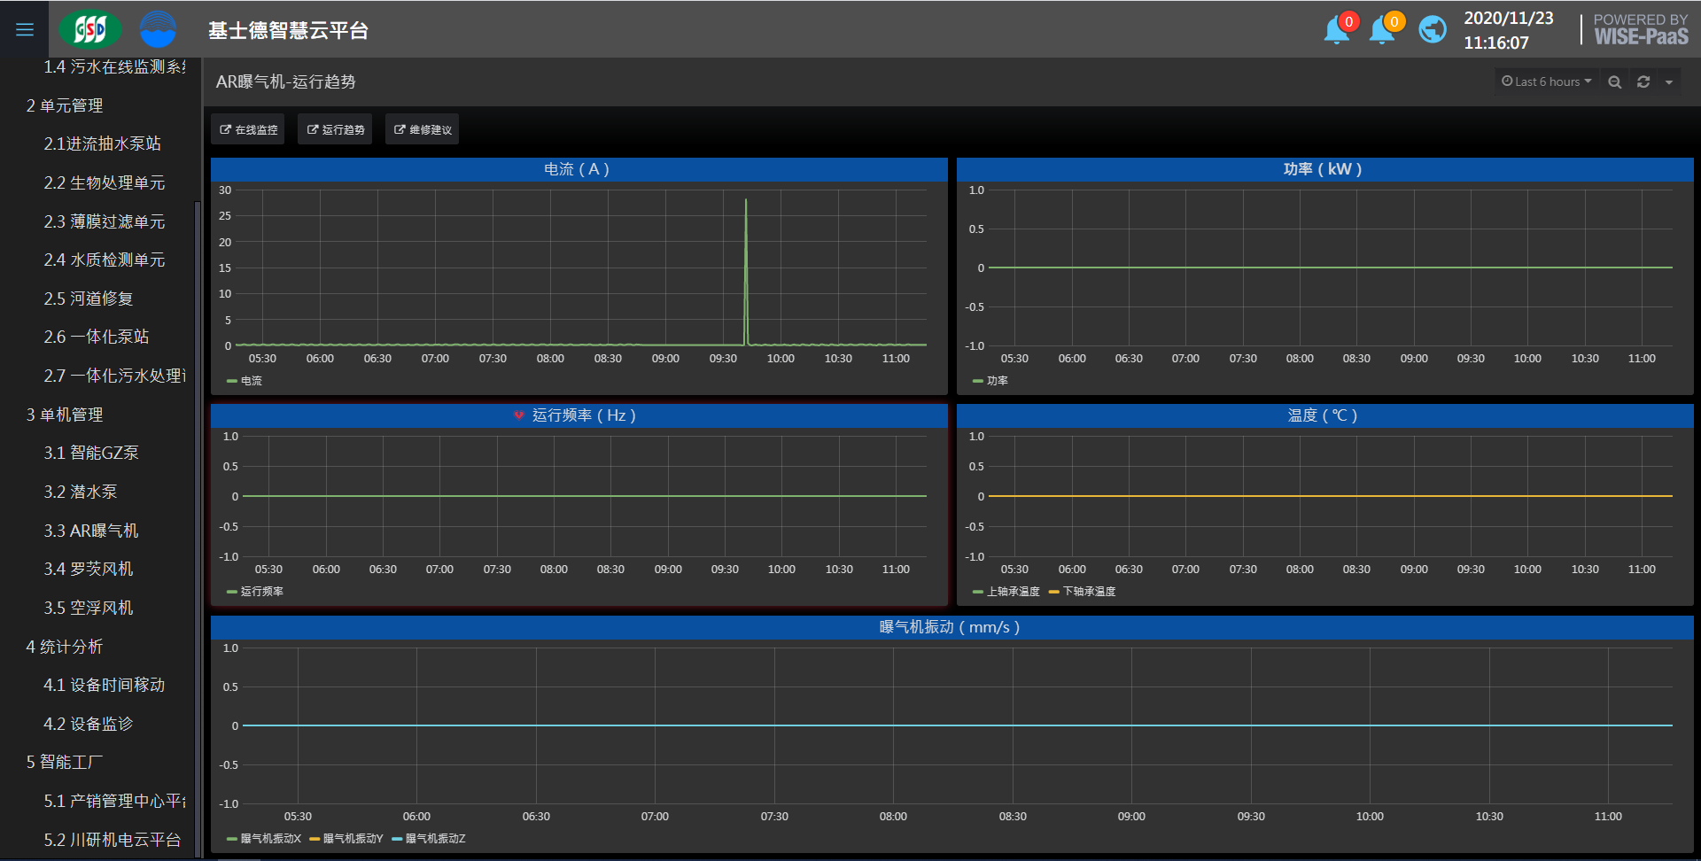Open 2.2 生物处理单元 in the sidebar
This screenshot has width=1701, height=861.
coord(105,182)
